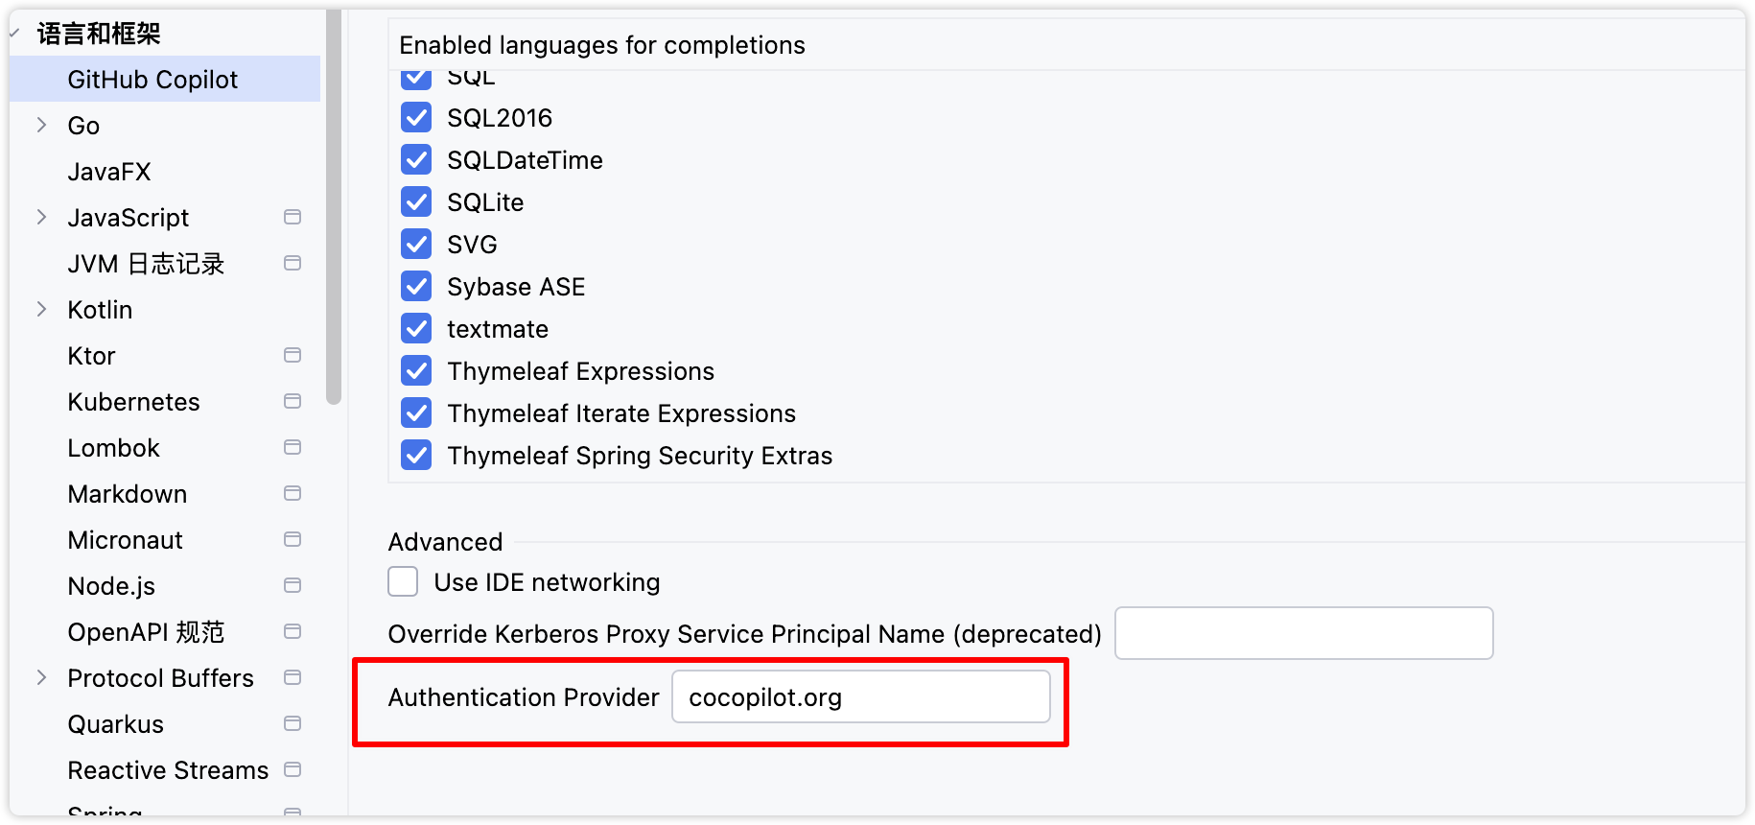This screenshot has width=1755, height=825.
Task: Click the 'Authentication Provider' label text
Action: (524, 697)
